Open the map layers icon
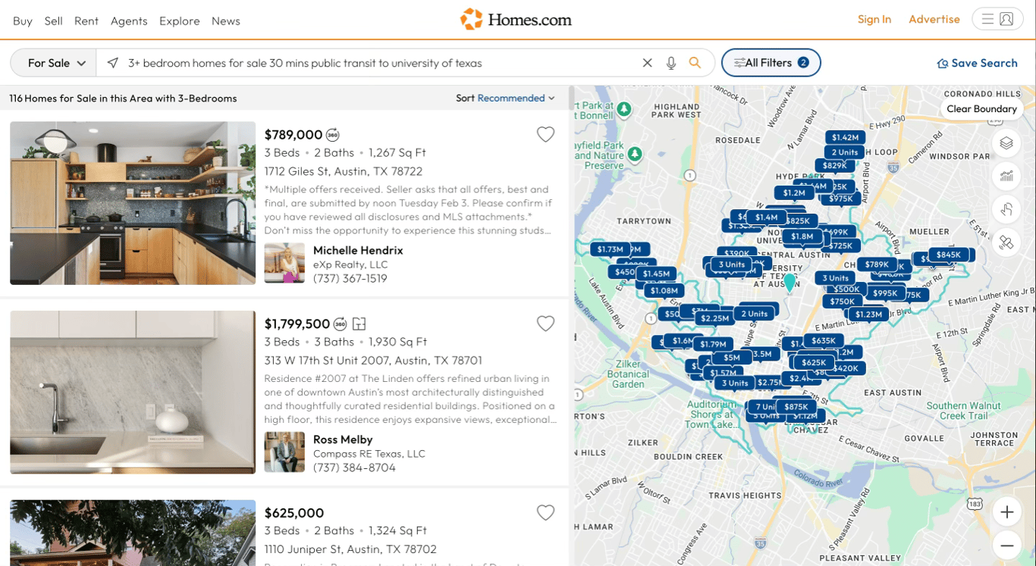This screenshot has height=566, width=1036. click(1007, 143)
